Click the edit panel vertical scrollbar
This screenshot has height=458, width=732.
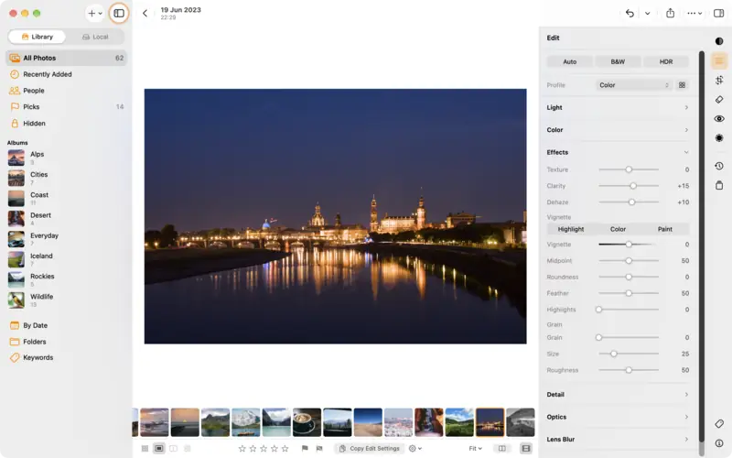(x=701, y=245)
